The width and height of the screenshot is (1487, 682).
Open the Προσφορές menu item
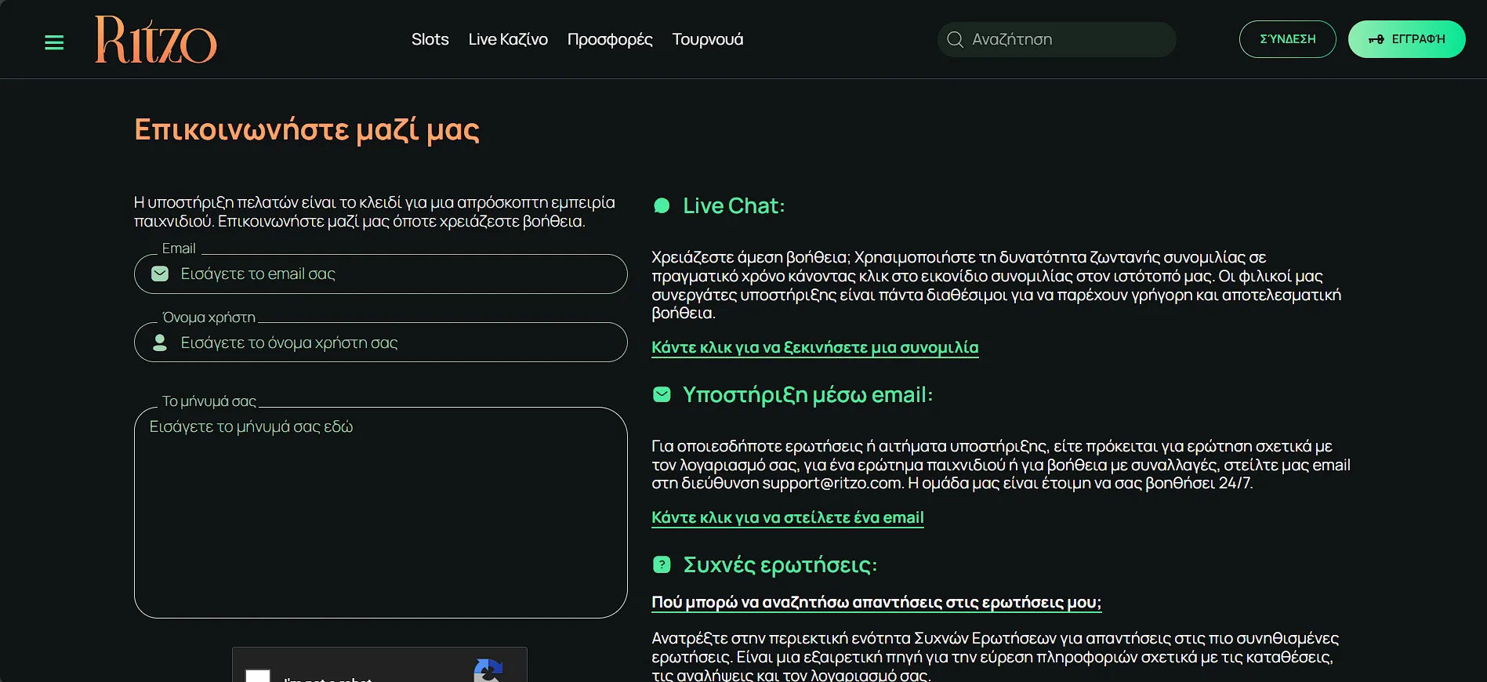coord(609,39)
